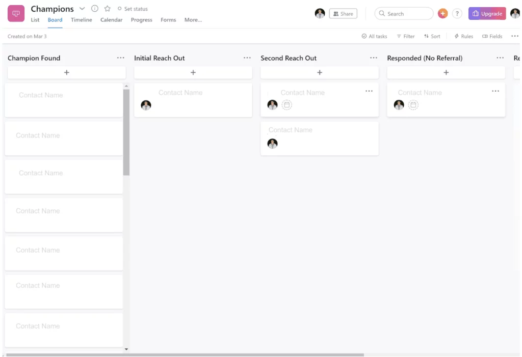522x357 pixels.
Task: Click the Upgrade button
Action: pyautogui.click(x=487, y=14)
